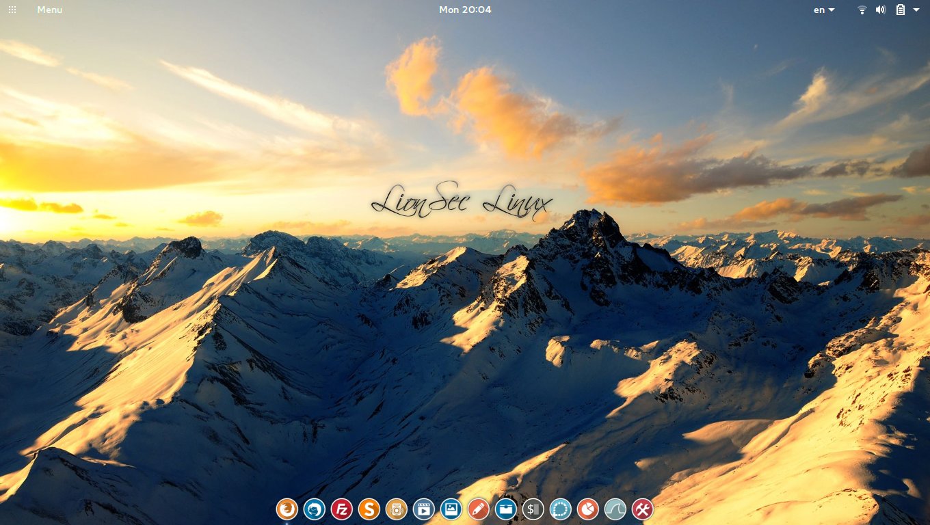Open the clock showing Mon 20:04
This screenshot has height=525, width=930.
pos(465,10)
